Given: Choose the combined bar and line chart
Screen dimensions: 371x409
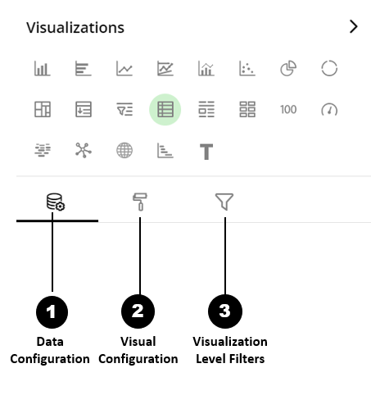Looking at the screenshot, I should 206,68.
